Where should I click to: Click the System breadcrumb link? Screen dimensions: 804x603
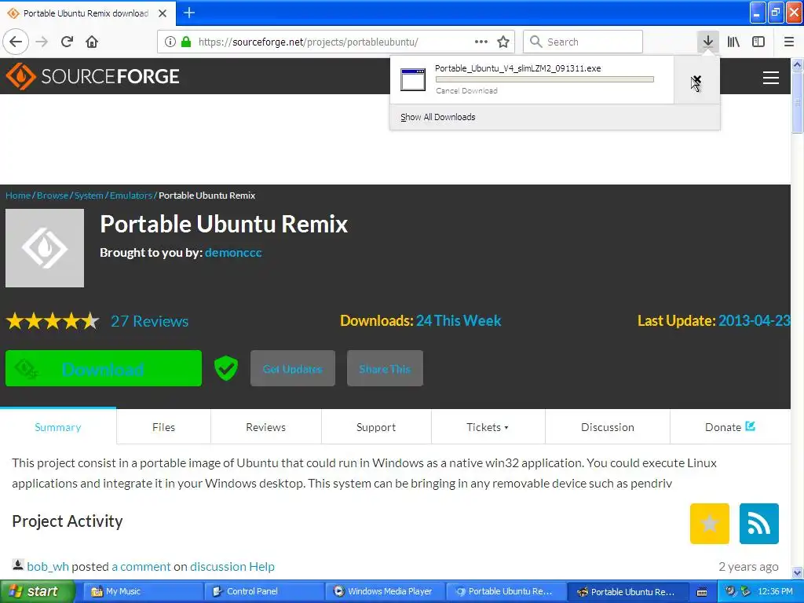(x=89, y=196)
